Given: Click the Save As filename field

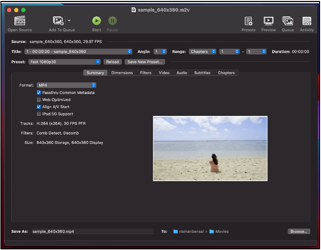Looking at the screenshot, I should 92,231.
